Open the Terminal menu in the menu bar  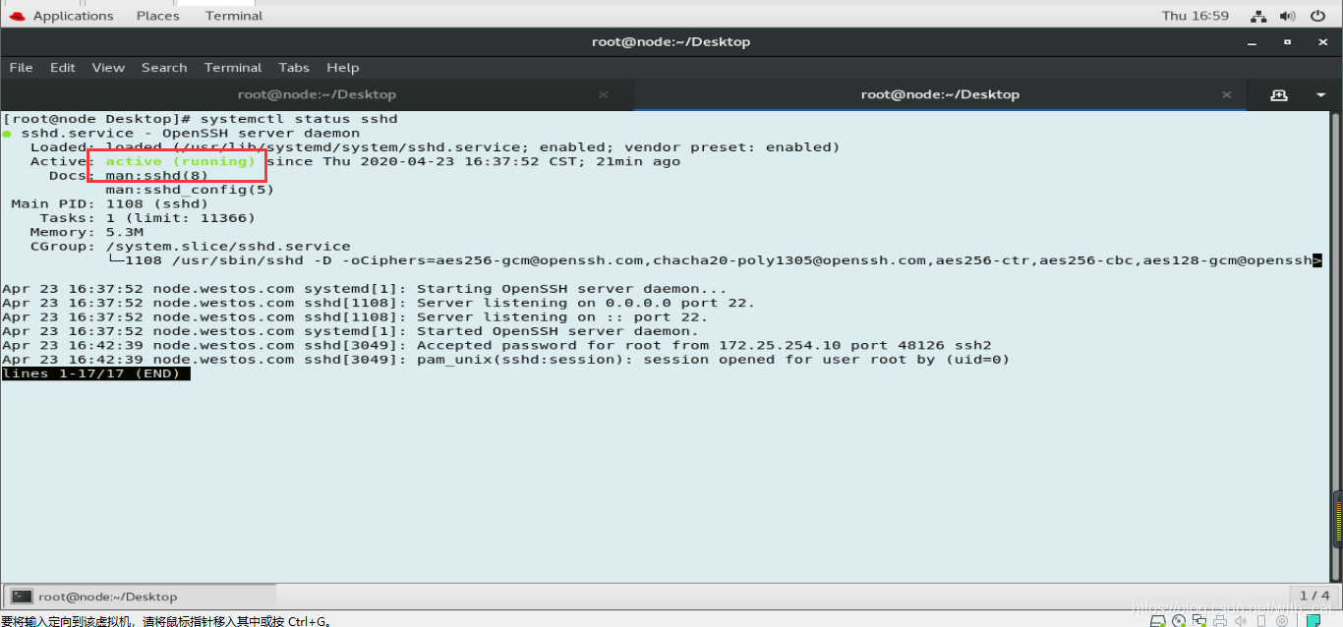click(x=233, y=68)
